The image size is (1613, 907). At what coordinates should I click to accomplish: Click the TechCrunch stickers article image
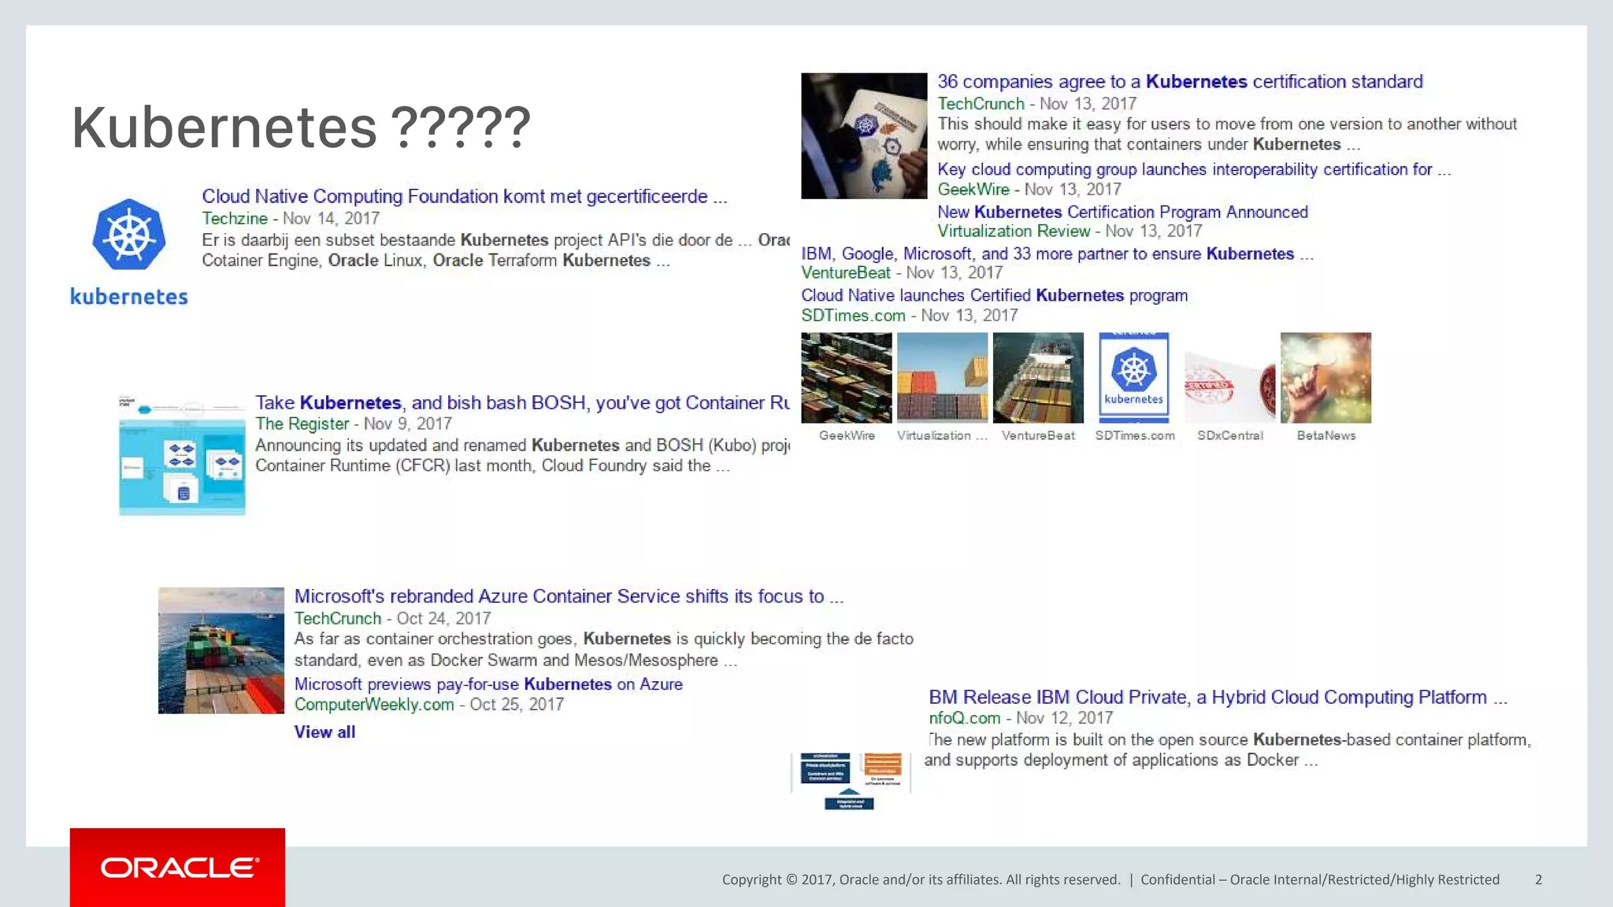tap(864, 135)
